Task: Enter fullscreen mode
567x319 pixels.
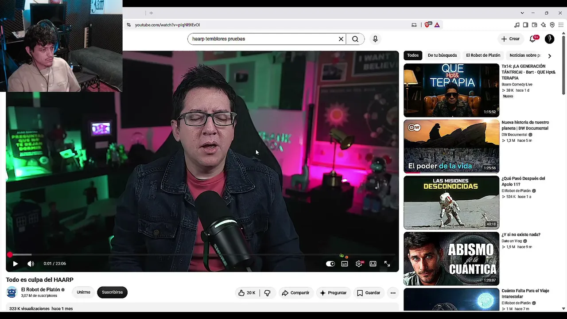Action: [387, 264]
